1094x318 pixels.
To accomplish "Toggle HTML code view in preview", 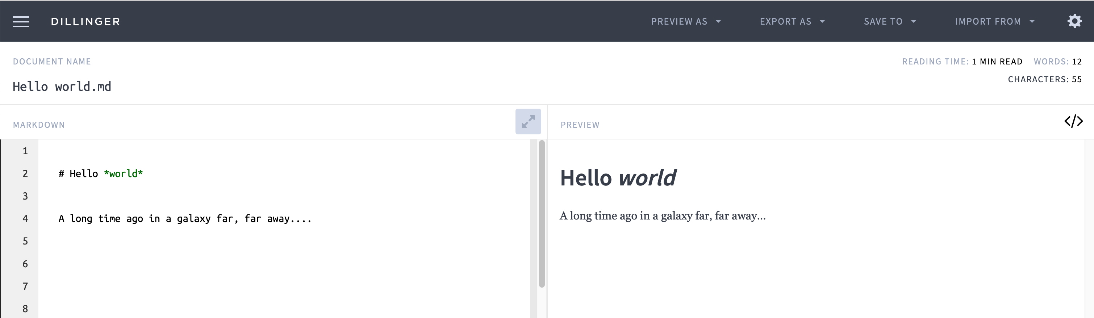I will pyautogui.click(x=1073, y=121).
